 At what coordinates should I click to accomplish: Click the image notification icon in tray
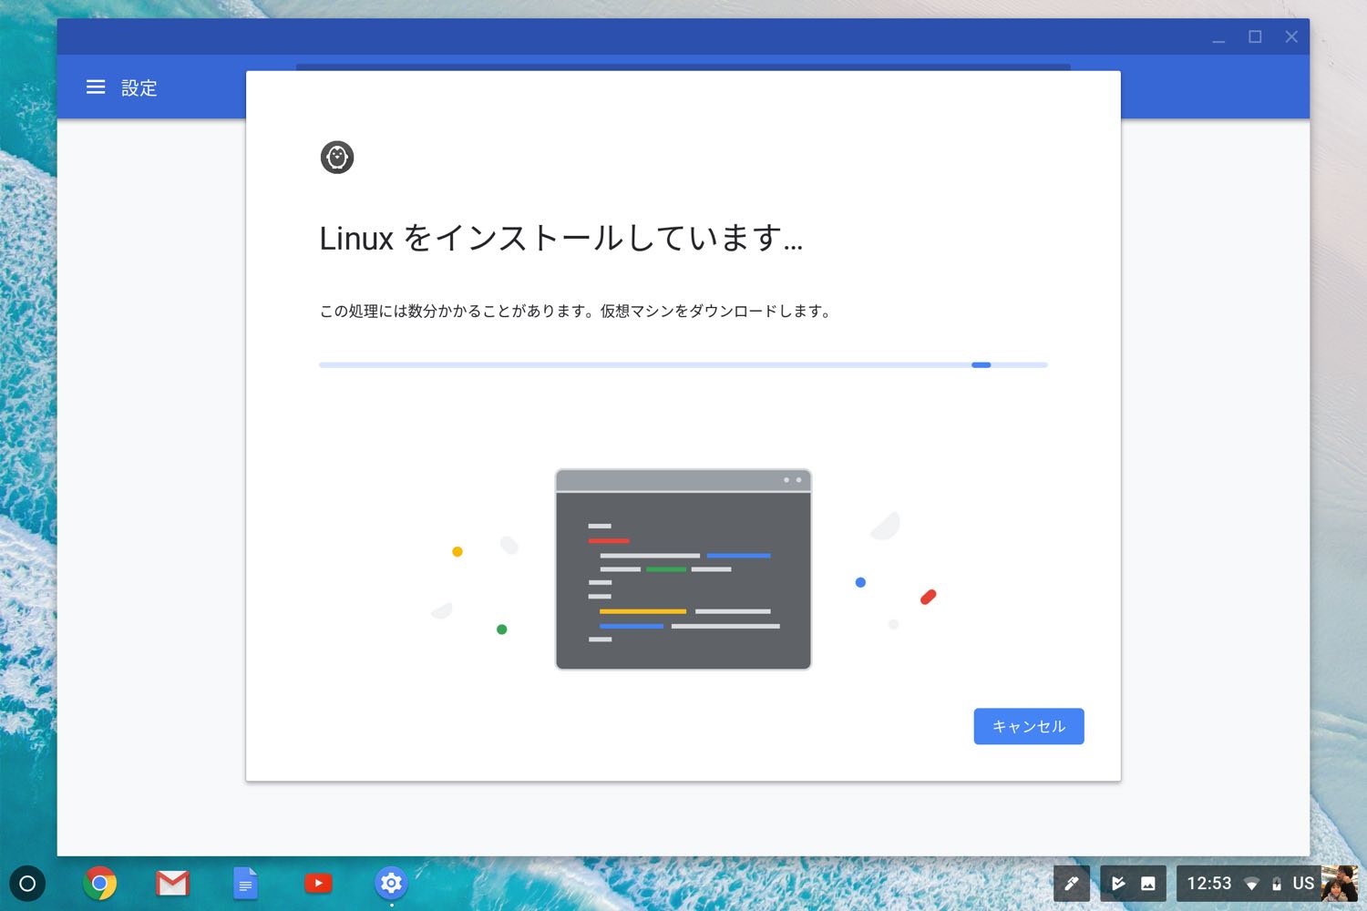pyautogui.click(x=1148, y=883)
